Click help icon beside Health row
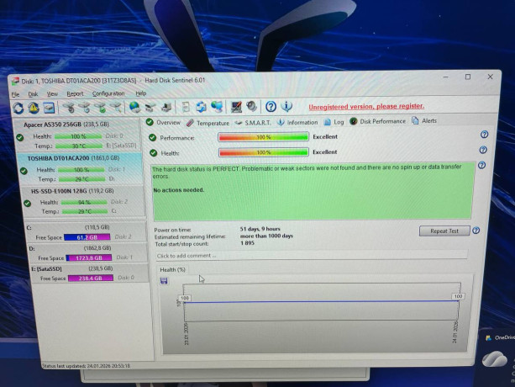 (483, 150)
